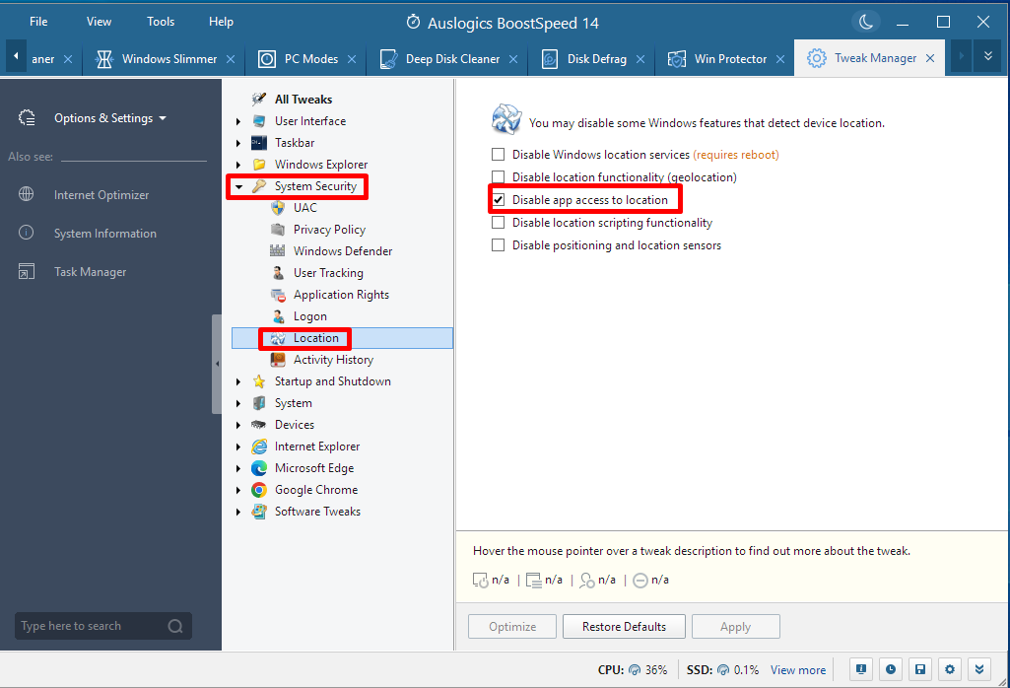
Task: Click the Application Rights icon
Action: coord(278,295)
